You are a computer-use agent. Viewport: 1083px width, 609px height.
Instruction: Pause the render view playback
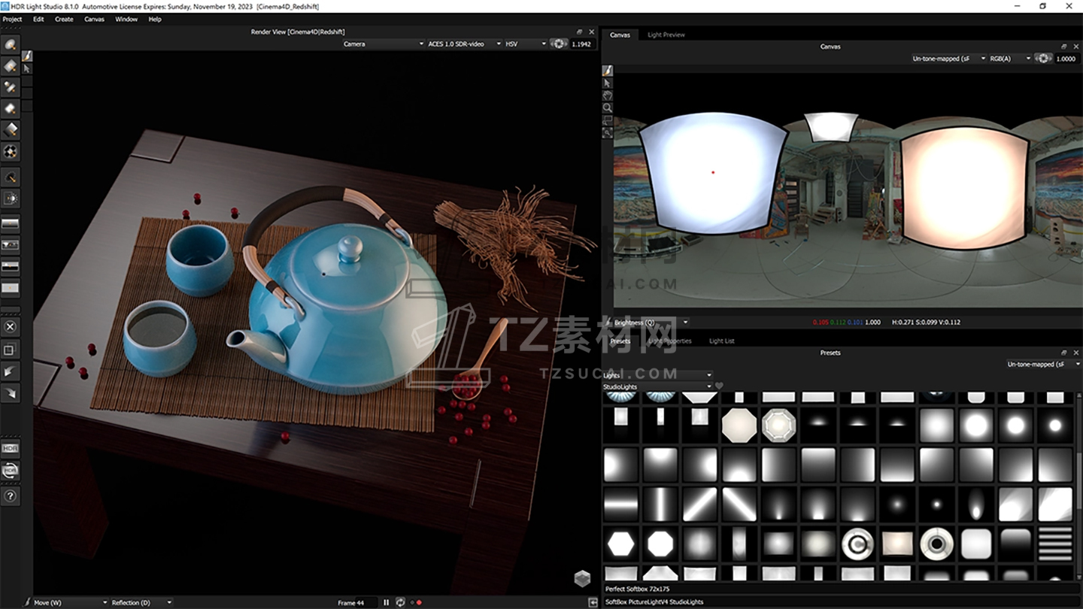point(387,602)
